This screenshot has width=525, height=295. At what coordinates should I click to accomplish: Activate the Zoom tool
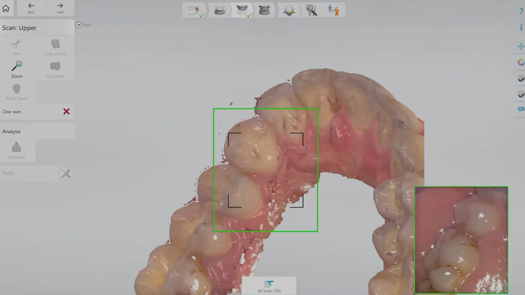click(16, 70)
